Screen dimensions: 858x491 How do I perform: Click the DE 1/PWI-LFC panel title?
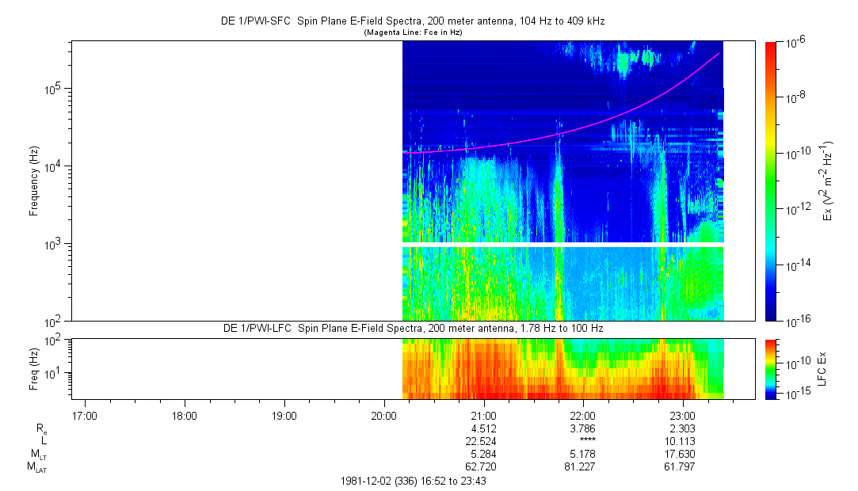click(x=412, y=328)
